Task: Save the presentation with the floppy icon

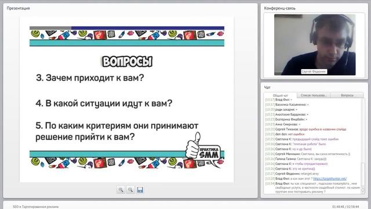Action: (140, 190)
